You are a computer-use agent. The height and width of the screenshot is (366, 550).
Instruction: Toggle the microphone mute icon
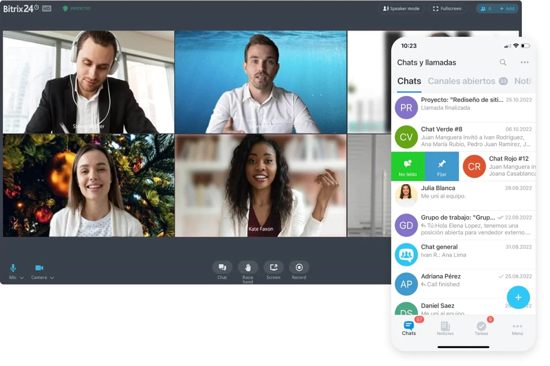[13, 268]
